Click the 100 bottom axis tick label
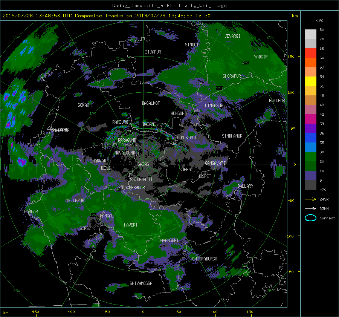339x317 pixels. pyautogui.click(x=214, y=312)
